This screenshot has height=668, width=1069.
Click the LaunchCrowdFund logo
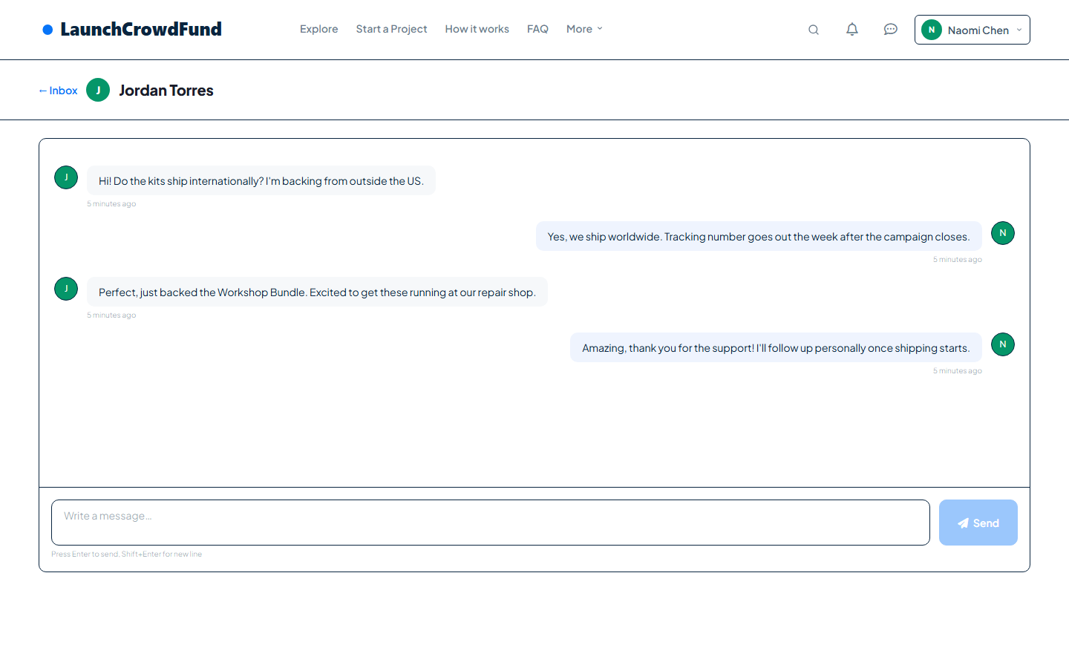[132, 29]
